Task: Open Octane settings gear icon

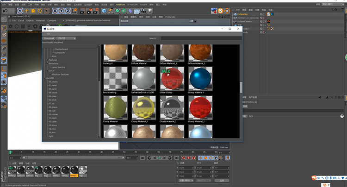Action: point(35,26)
